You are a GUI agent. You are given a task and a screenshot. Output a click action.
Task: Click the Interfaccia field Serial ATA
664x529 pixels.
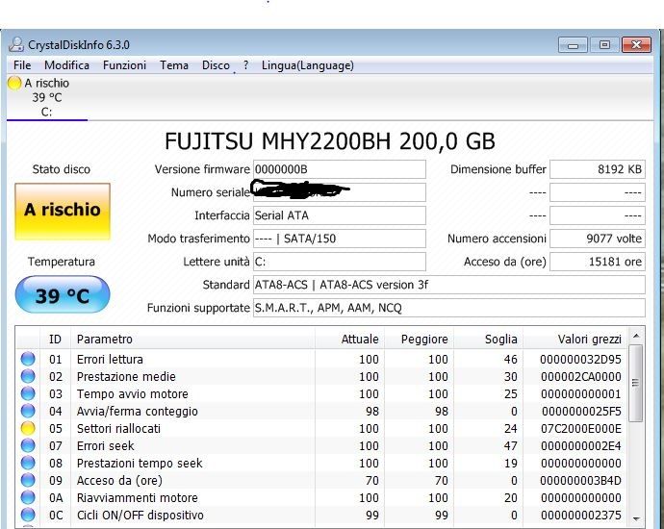click(339, 215)
